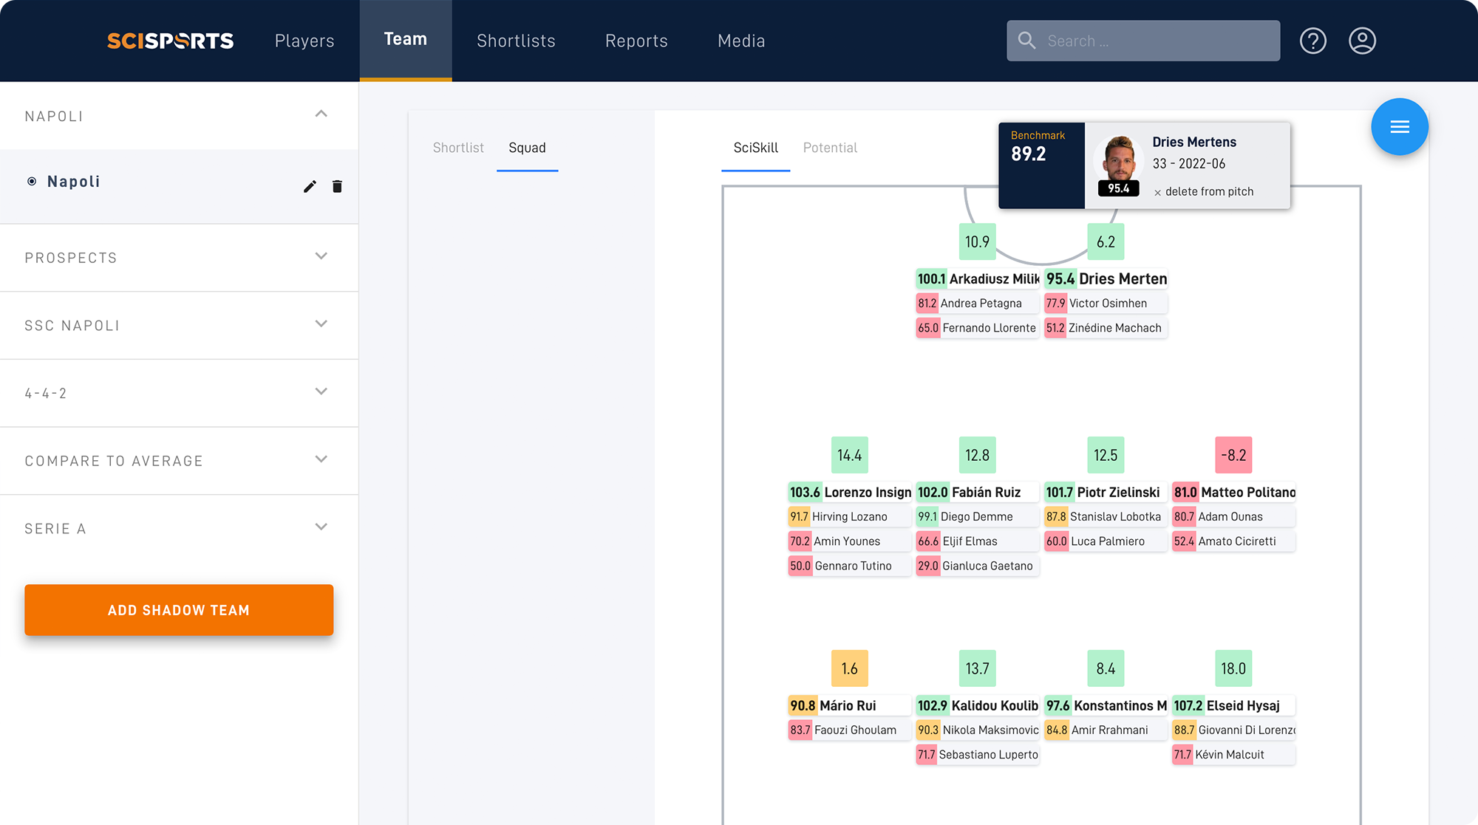The image size is (1478, 825).
Task: Select Lorenzo Insigne starter entry
Action: [850, 492]
